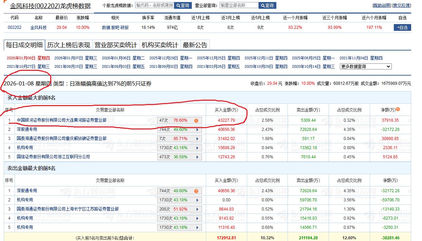Click buy amount 43227.79 cell
This screenshot has width=422, height=241.
(226, 120)
